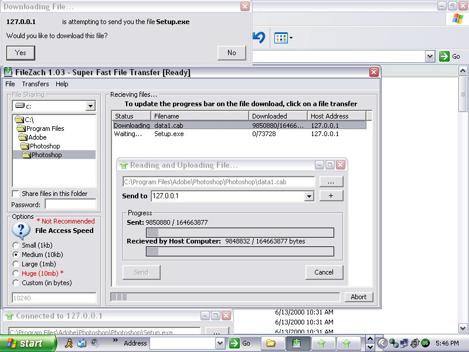Select Small (1kb) file access speed

click(x=16, y=245)
